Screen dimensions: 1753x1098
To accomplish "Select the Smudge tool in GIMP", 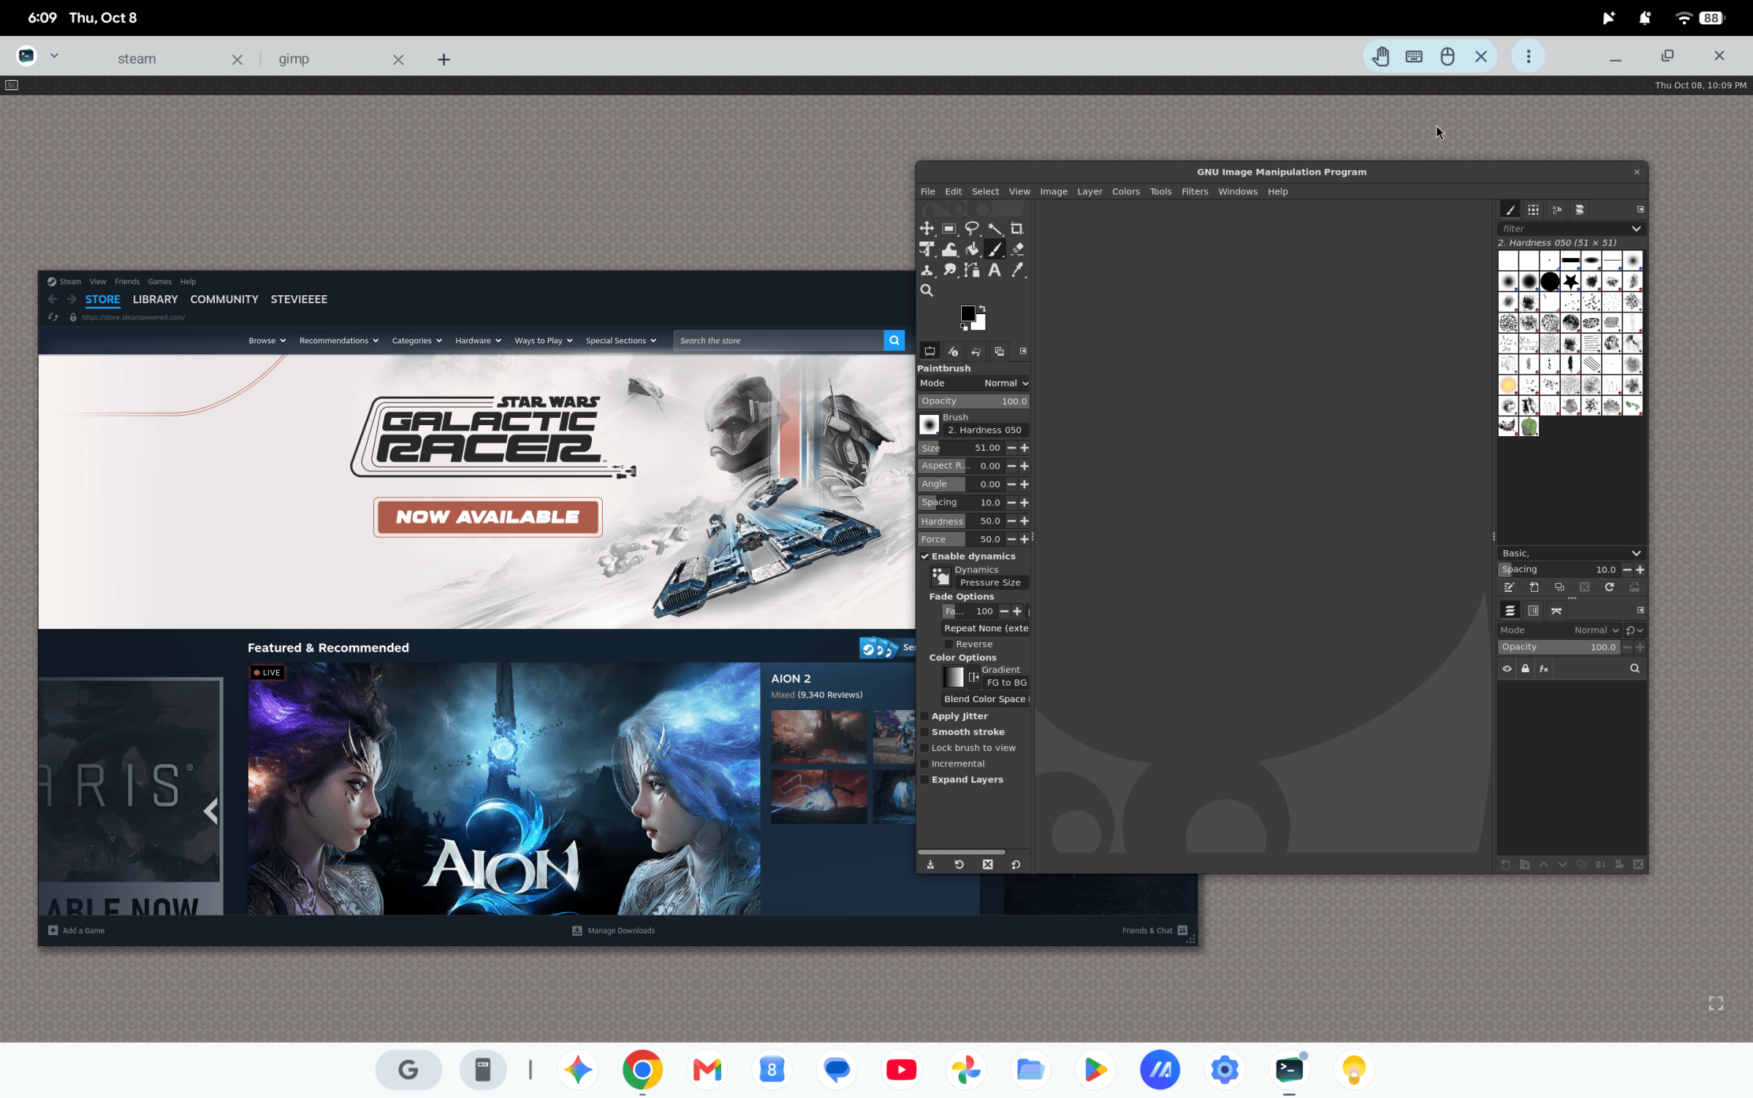I will pos(948,270).
